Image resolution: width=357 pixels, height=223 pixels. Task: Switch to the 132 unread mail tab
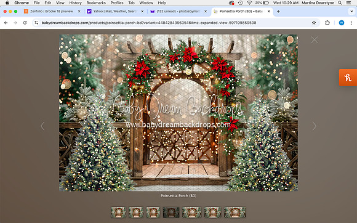click(x=178, y=11)
